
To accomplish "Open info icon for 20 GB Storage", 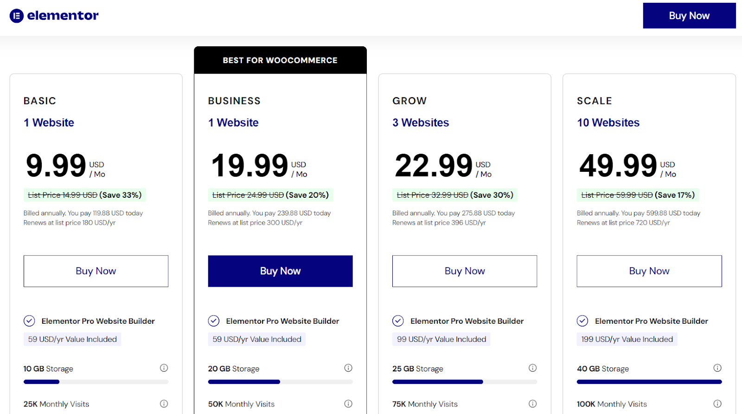I will (x=348, y=368).
